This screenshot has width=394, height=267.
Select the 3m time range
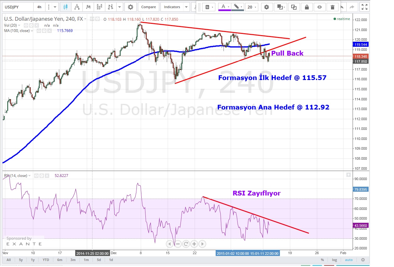(73, 260)
